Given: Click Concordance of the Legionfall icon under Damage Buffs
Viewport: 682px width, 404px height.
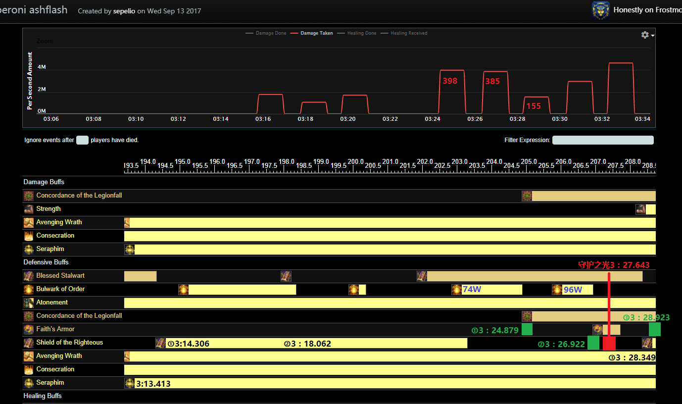Looking at the screenshot, I should tap(29, 196).
